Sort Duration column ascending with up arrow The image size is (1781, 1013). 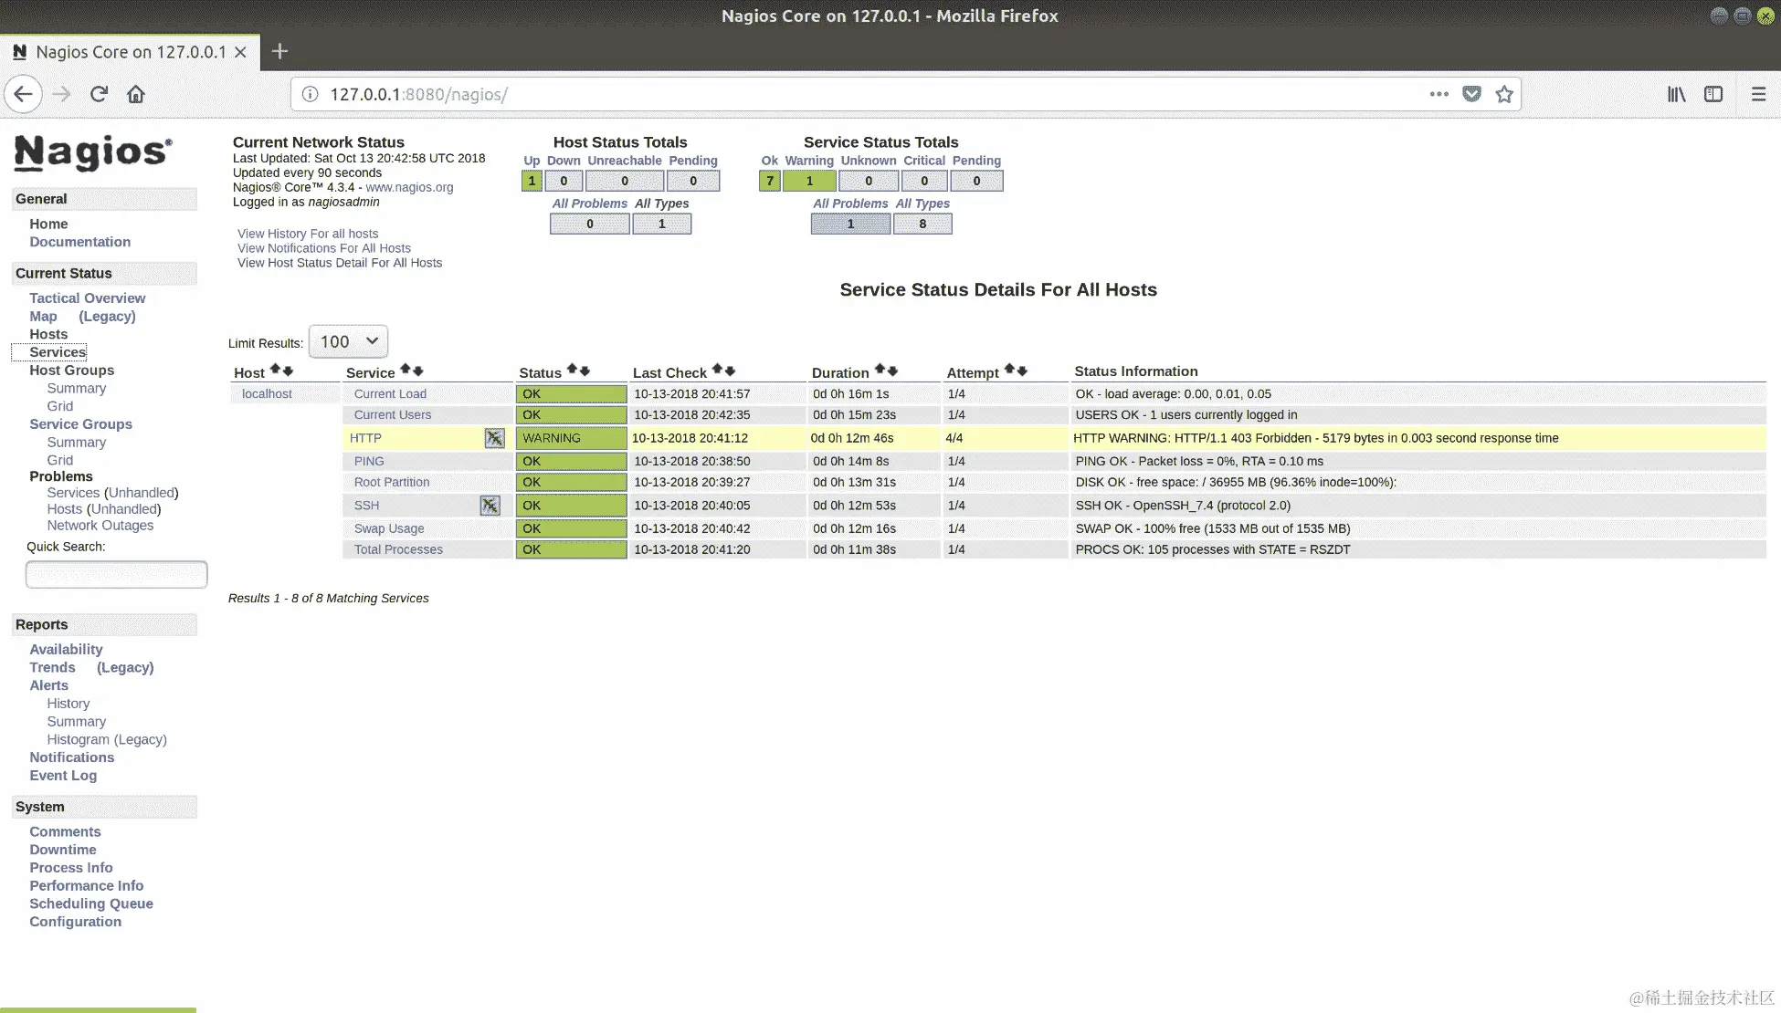click(x=880, y=370)
